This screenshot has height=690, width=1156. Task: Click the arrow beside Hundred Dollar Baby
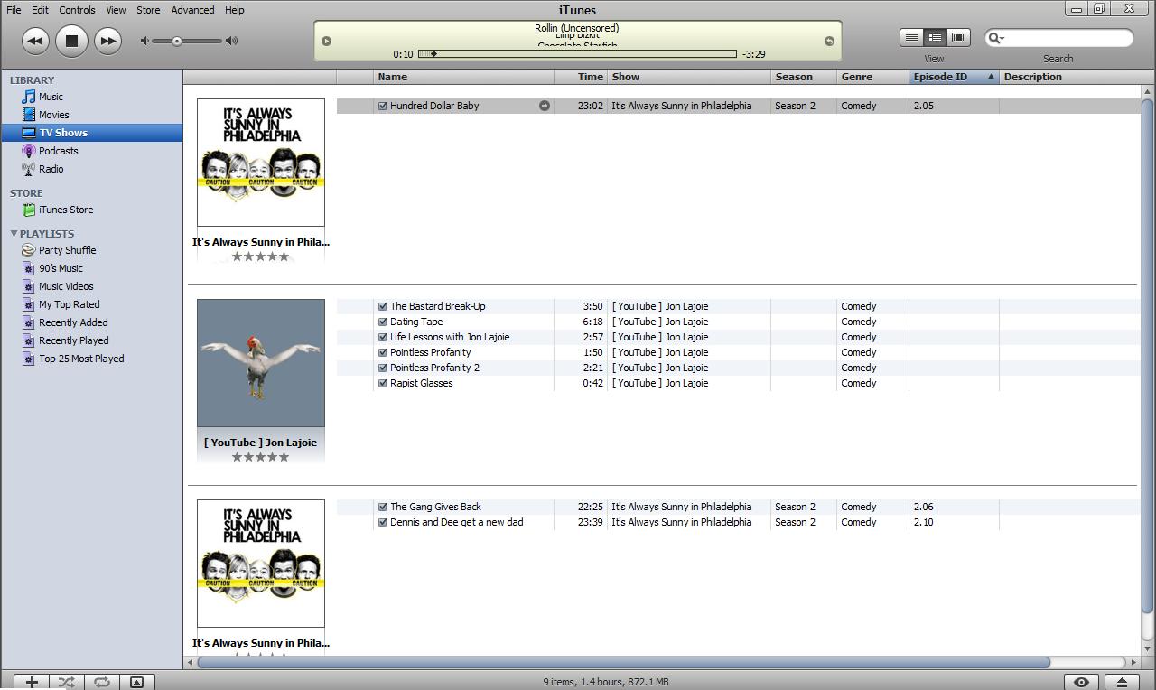pyautogui.click(x=545, y=106)
